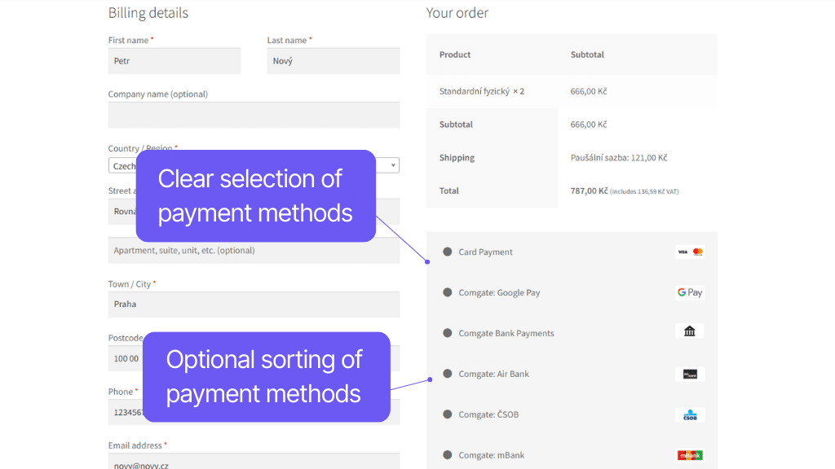Click the apartment, suite, unit field
The width and height of the screenshot is (835, 469).
click(253, 250)
